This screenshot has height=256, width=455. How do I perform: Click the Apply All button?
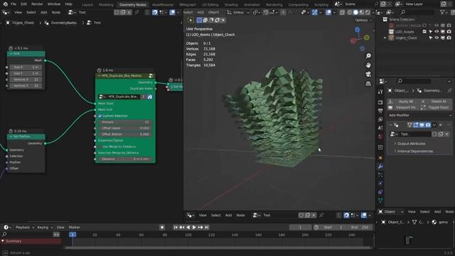click(402, 101)
